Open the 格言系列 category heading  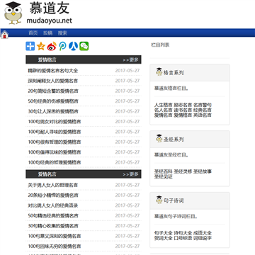(174, 73)
